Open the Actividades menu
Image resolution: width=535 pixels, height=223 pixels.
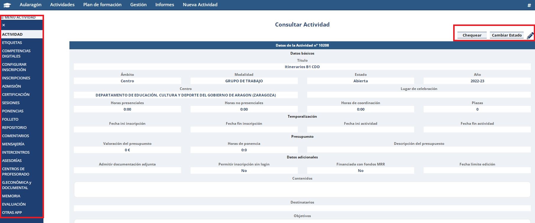pos(62,5)
